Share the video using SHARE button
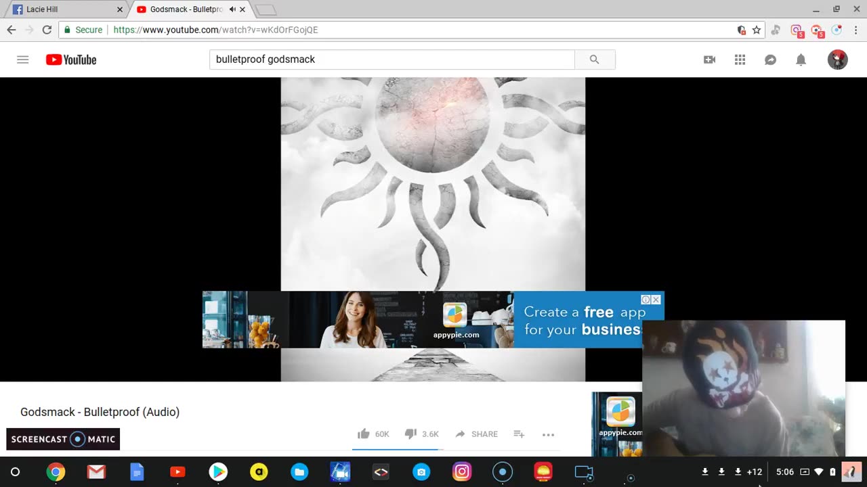Viewport: 867px width, 487px height. (x=476, y=434)
